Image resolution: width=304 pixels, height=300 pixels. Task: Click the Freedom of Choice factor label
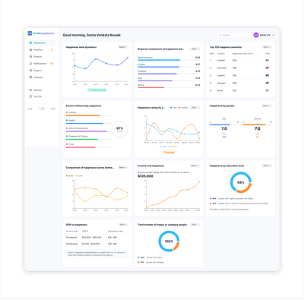tap(78, 136)
